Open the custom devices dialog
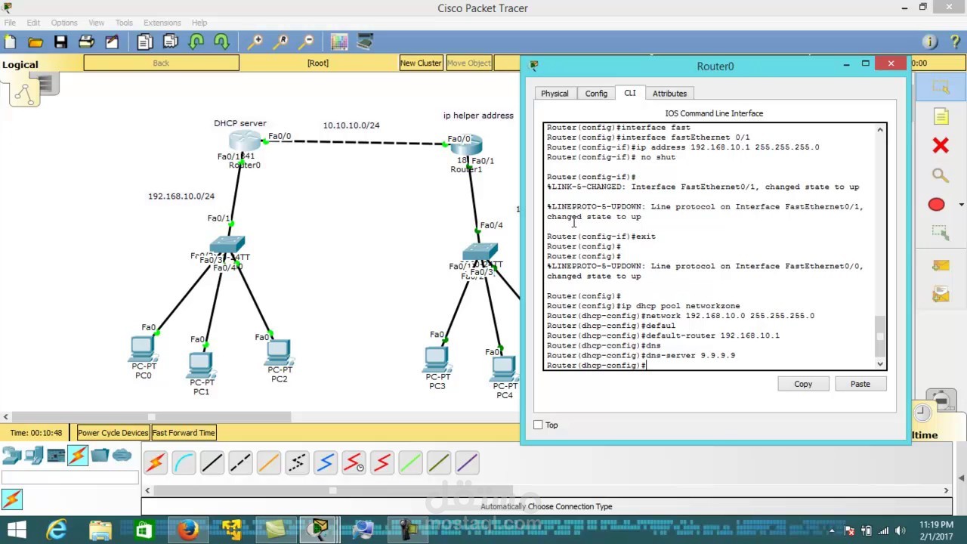The image size is (967, 544). [365, 42]
